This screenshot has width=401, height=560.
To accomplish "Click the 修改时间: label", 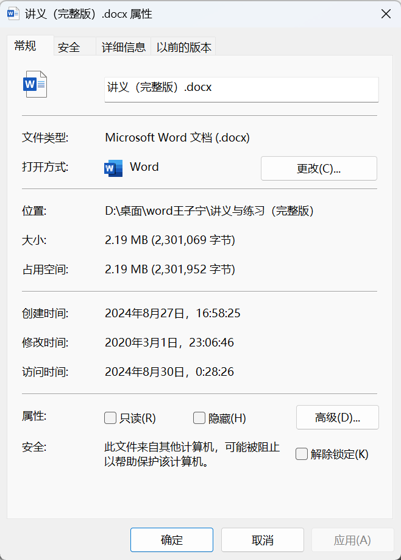I will point(45,342).
